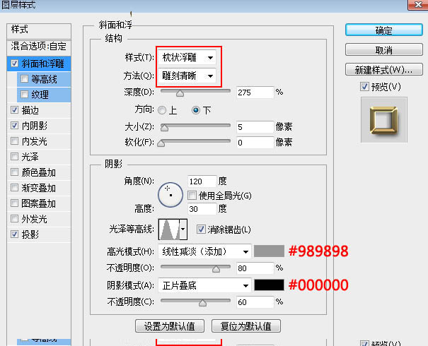Toggle the 投影 style checkbox
This screenshot has width=428, height=346.
point(14,234)
